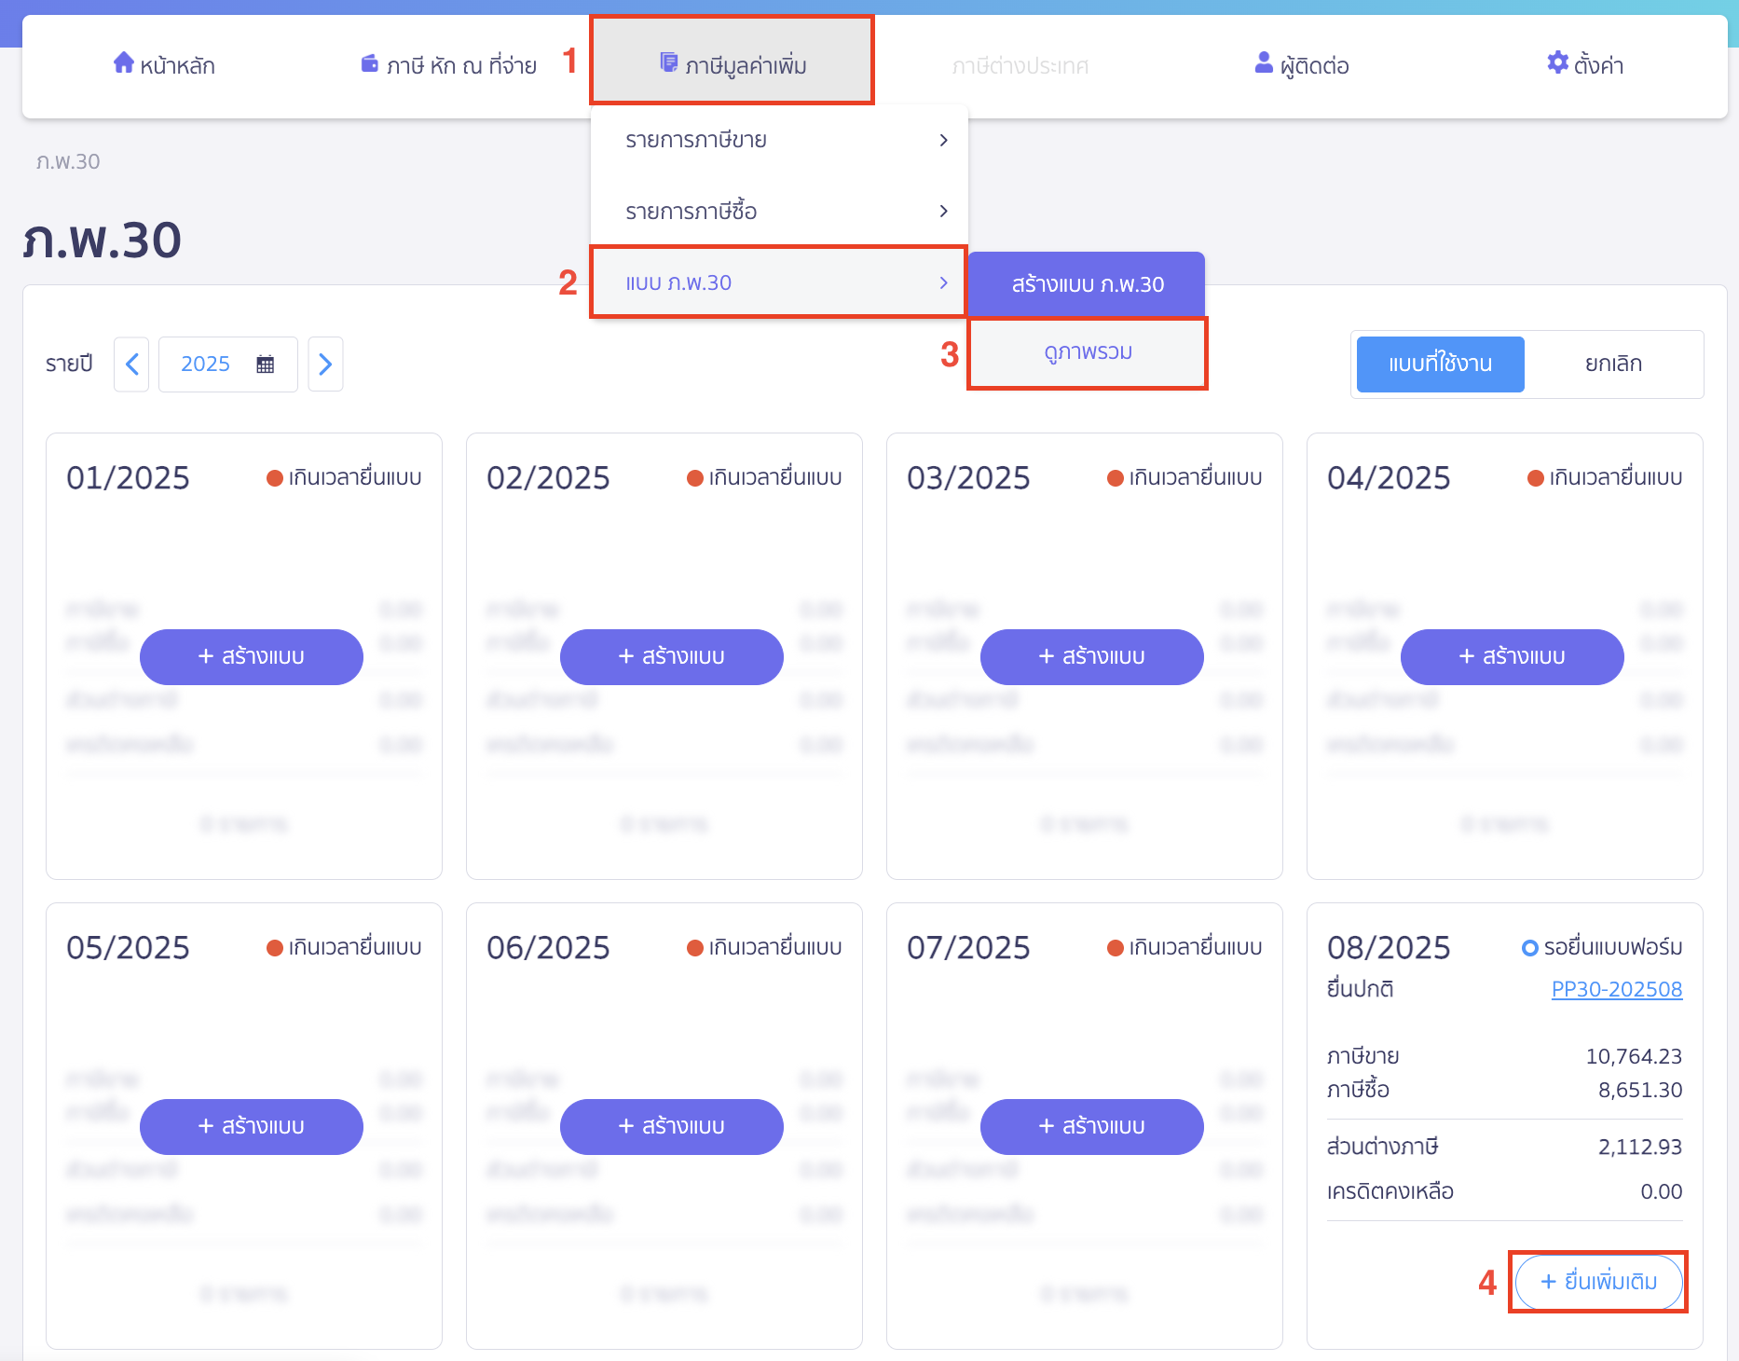The height and width of the screenshot is (1361, 1739).
Task: Click the 2025 year input field
Action: pyautogui.click(x=206, y=364)
